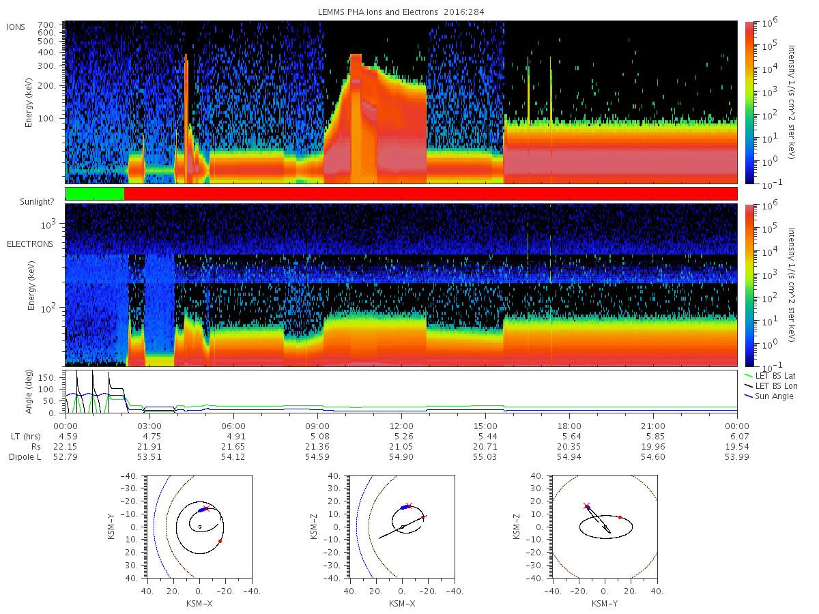Select Dipole L value 52.79
The width and height of the screenshot is (819, 614).
66,457
